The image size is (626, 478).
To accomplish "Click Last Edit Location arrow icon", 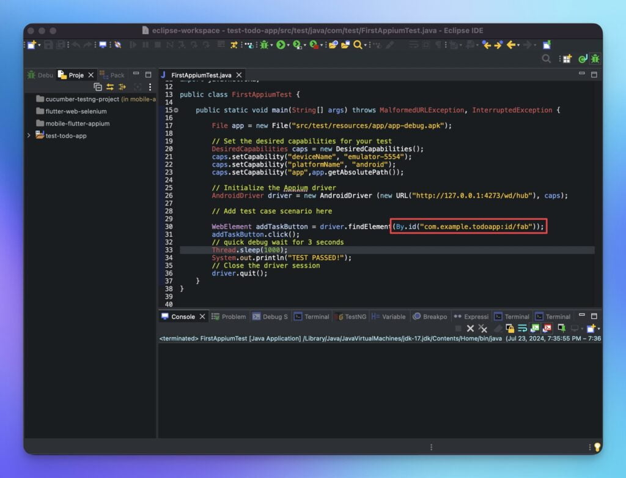I will coord(487,45).
